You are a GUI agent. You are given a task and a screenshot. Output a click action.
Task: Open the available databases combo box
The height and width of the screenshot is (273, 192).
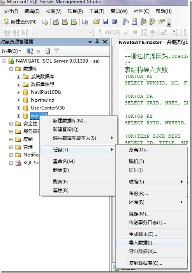tap(63, 32)
